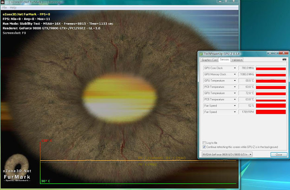290x190 pixels.
Task: Open the File menu in FurMark
Action: click(4, 8)
